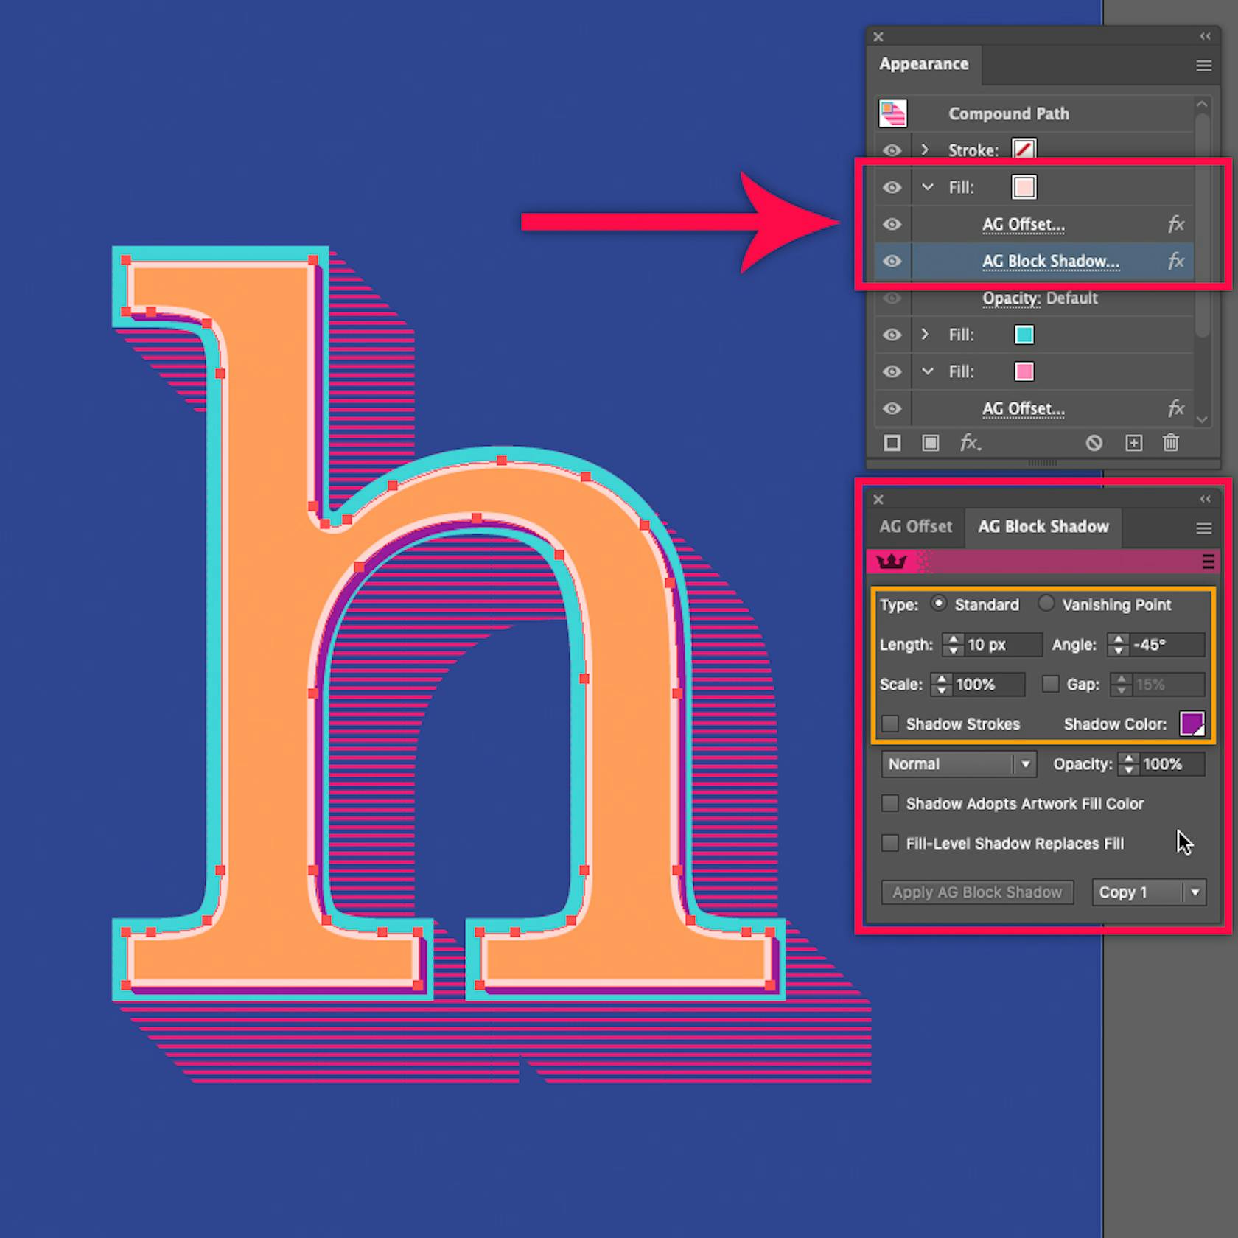
Task: Click the Apply AG Block Shadow button
Action: point(977,892)
